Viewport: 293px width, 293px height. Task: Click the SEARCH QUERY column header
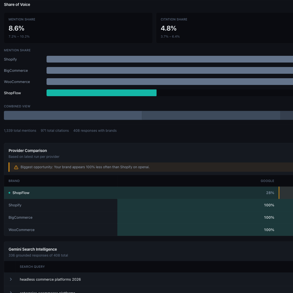tap(32, 267)
